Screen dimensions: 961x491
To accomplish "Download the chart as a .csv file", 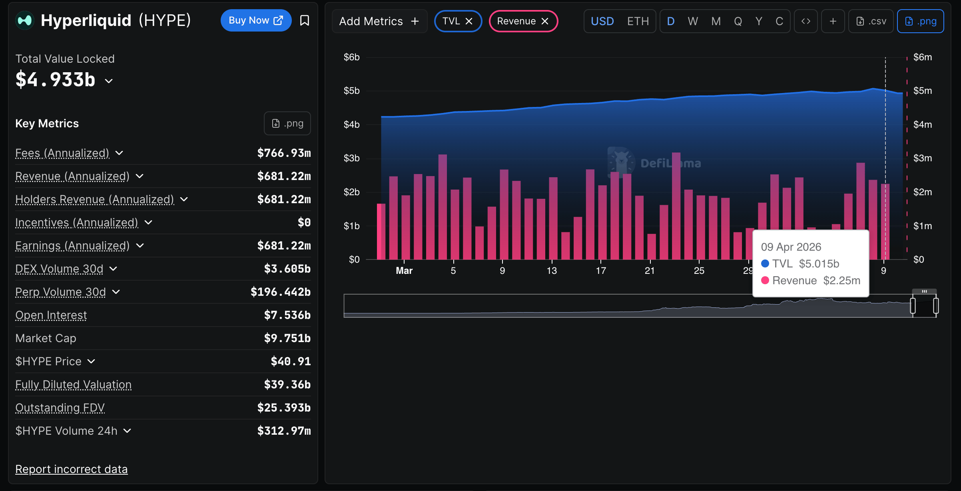I will click(871, 21).
